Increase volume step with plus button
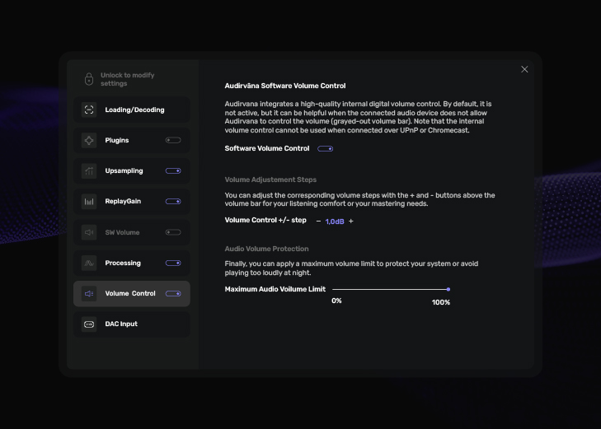 pos(350,221)
